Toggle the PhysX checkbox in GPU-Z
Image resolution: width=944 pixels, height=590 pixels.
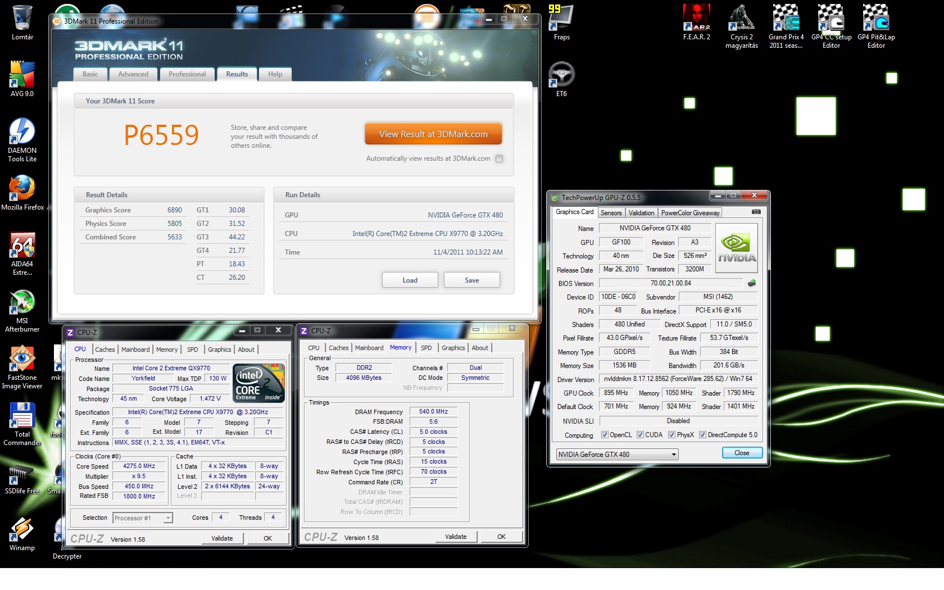pyautogui.click(x=671, y=435)
